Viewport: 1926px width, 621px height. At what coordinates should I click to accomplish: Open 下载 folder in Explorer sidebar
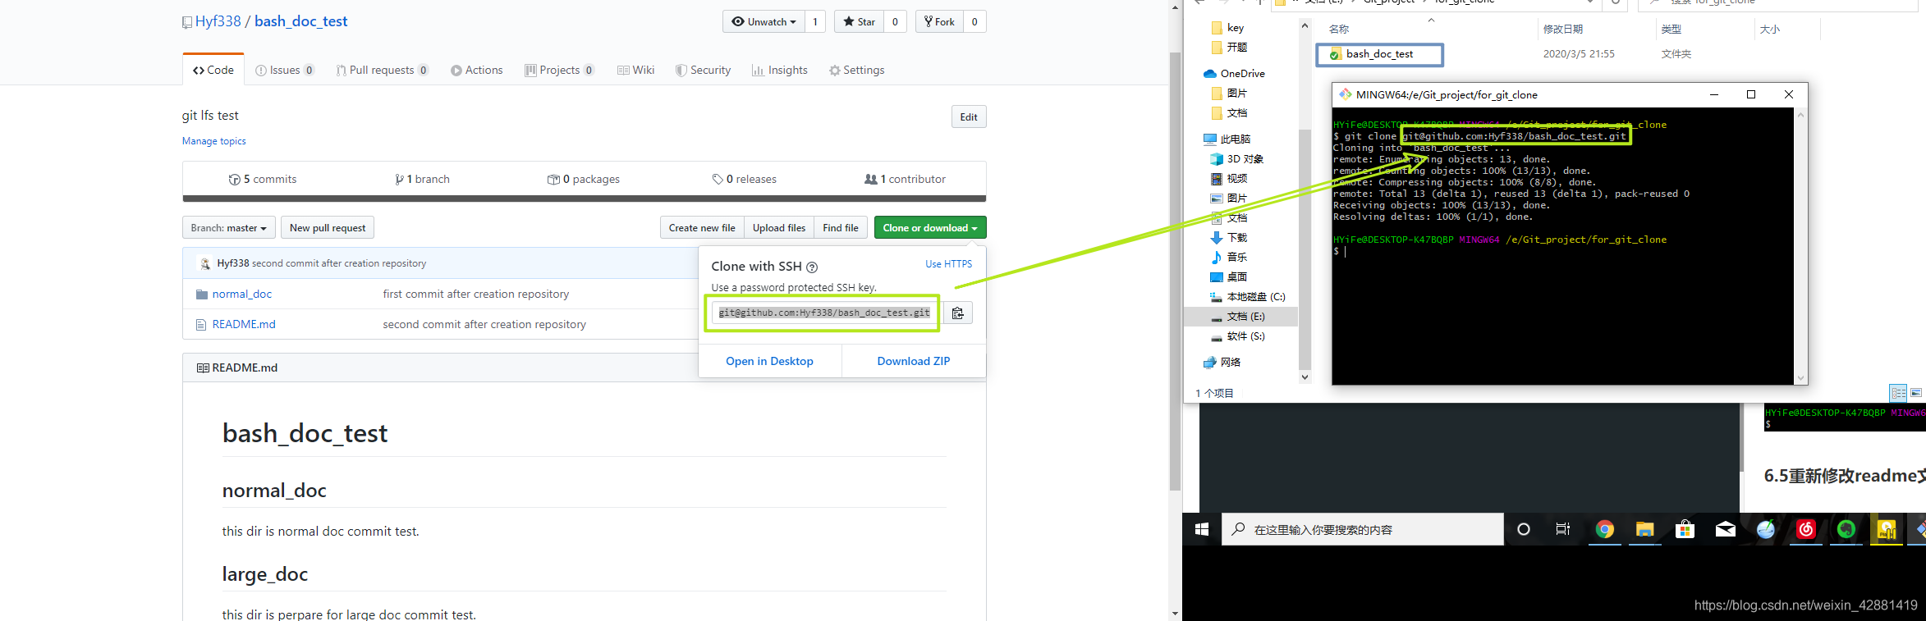tap(1228, 238)
